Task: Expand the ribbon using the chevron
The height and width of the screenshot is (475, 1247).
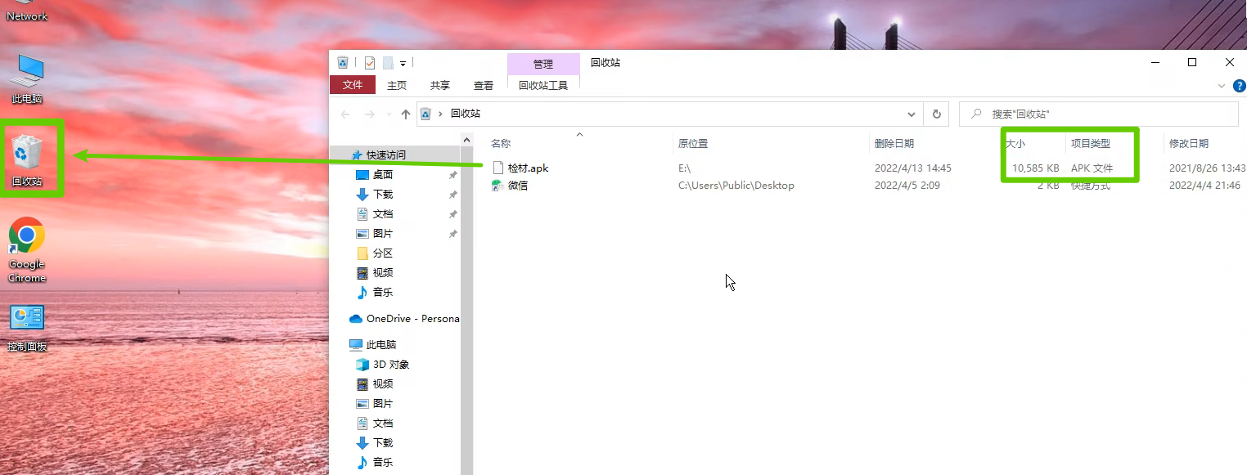Action: coord(1222,86)
